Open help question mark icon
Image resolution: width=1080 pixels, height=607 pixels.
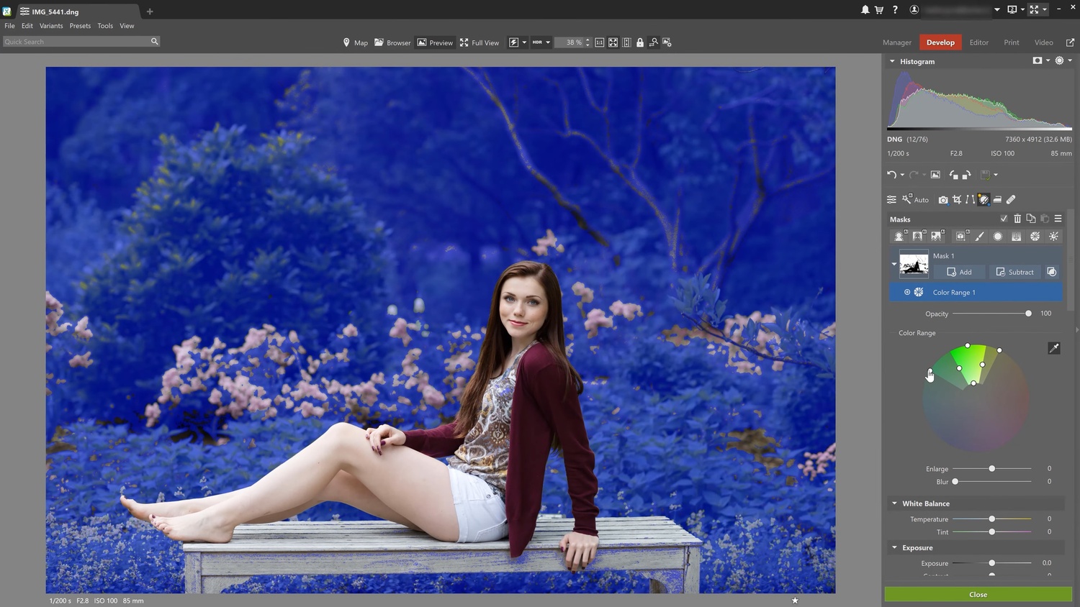pos(895,10)
